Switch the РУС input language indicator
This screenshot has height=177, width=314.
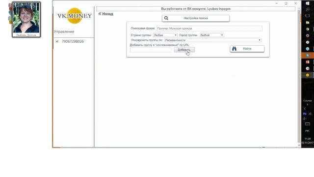(308, 131)
